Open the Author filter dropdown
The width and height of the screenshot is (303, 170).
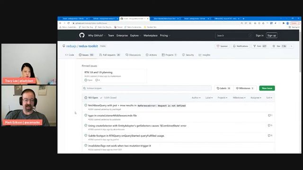click(x=196, y=98)
